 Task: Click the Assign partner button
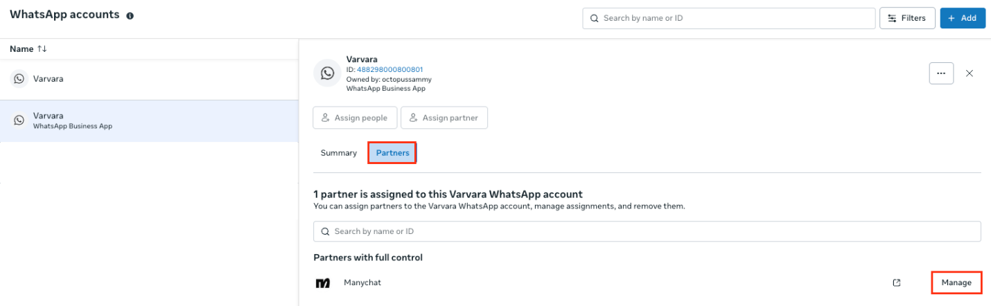(444, 118)
